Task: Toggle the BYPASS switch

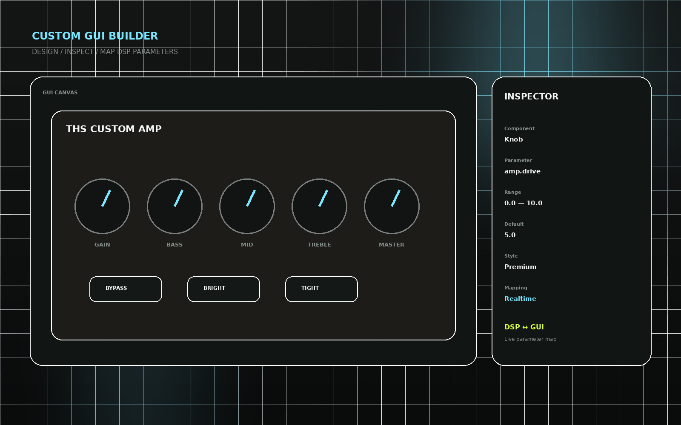Action: [x=126, y=289]
